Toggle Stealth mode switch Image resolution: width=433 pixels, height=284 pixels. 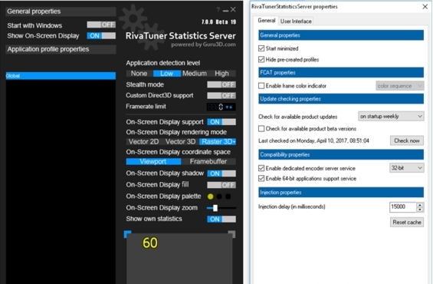(221, 84)
